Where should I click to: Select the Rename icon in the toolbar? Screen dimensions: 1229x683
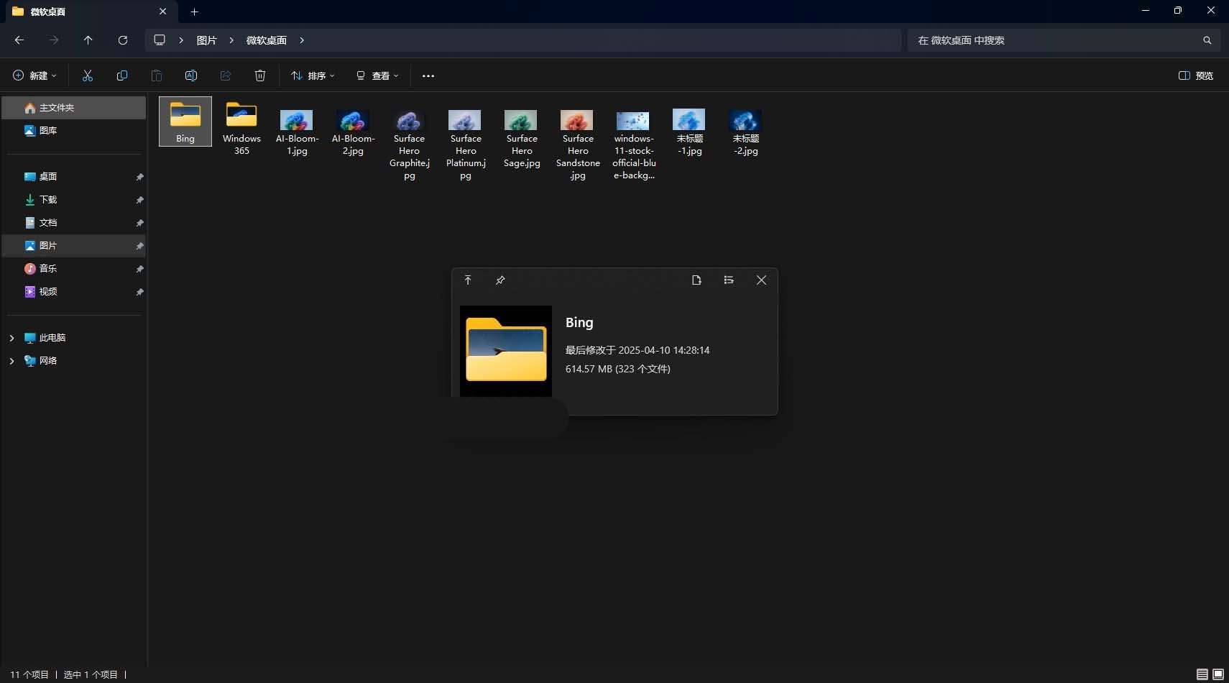click(x=191, y=75)
